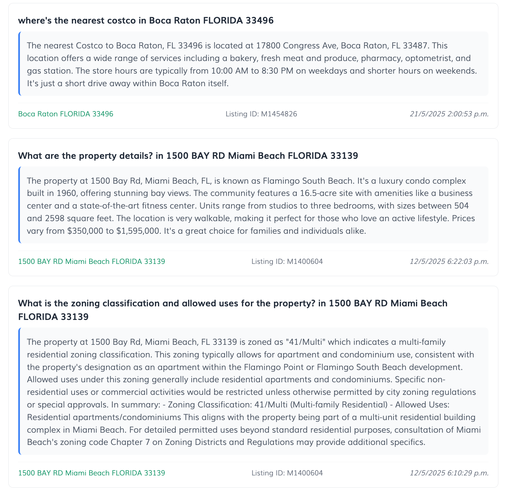Screen dimensions: 506x494
Task: Click the blue accent bar beside the zoning answer
Action: pos(19,392)
